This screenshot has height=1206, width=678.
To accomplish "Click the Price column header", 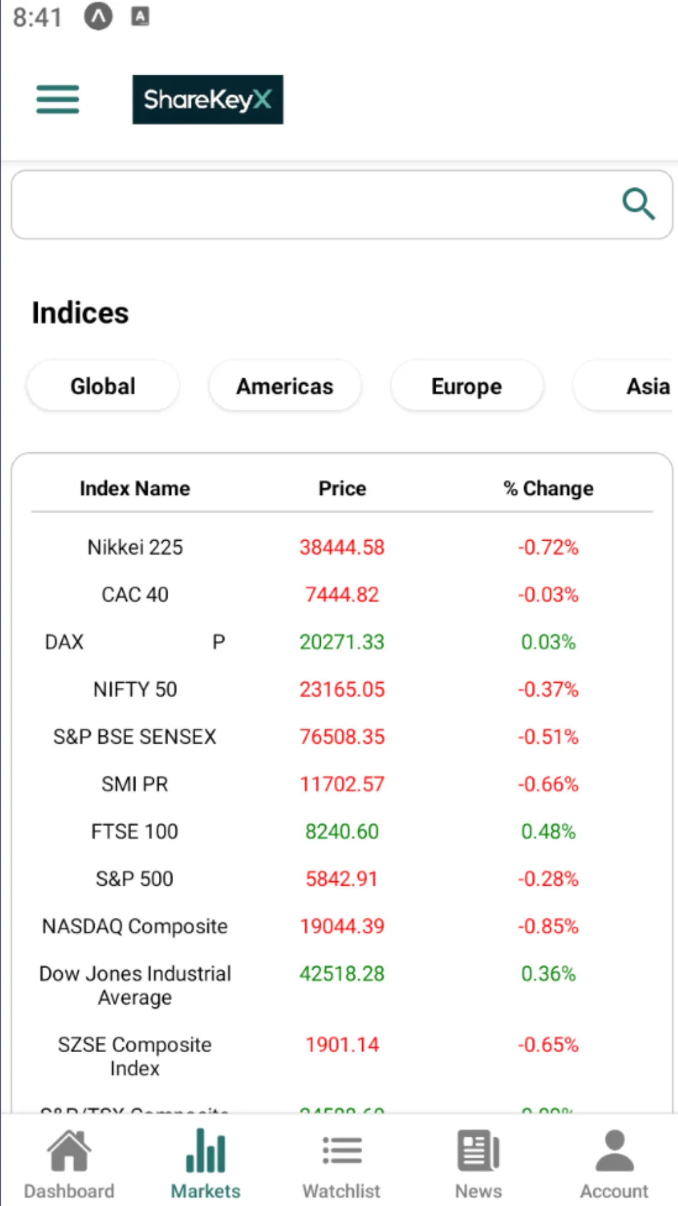I will coord(342,489).
